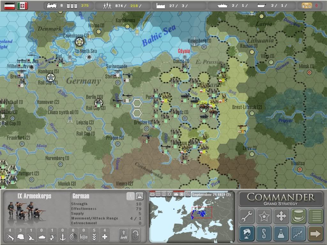Click the swap units circular-arrows button
This screenshot has width=327, height=245.
click(x=135, y=235)
